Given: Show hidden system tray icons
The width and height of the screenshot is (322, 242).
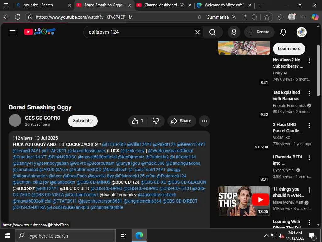Looking at the screenshot, I should tap(266, 236).
